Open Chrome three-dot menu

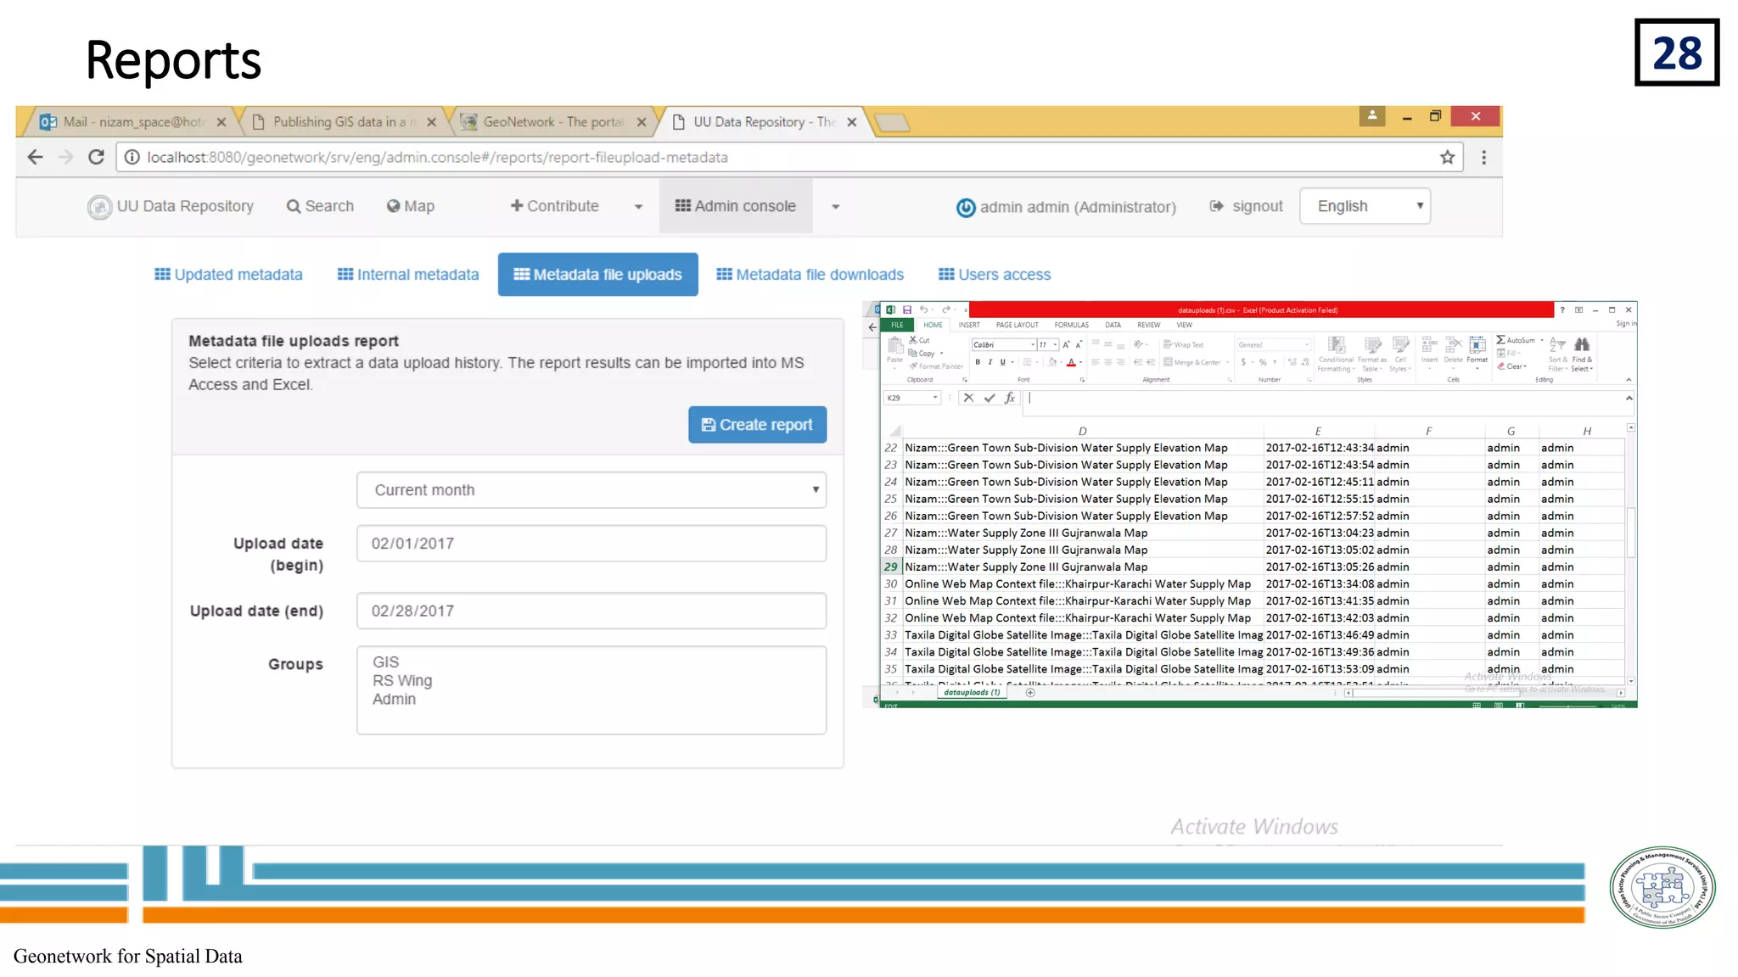(x=1483, y=157)
